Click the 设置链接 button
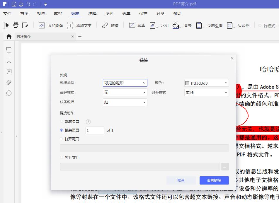This screenshot has width=279, height=203. [214, 180]
